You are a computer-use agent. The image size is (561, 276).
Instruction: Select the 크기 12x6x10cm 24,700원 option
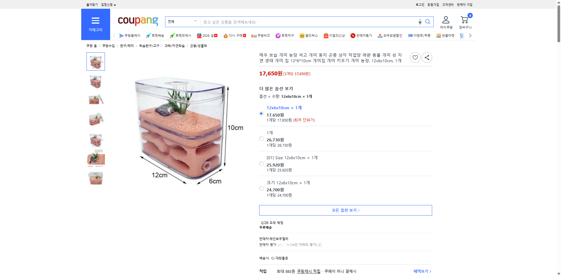[261, 188]
